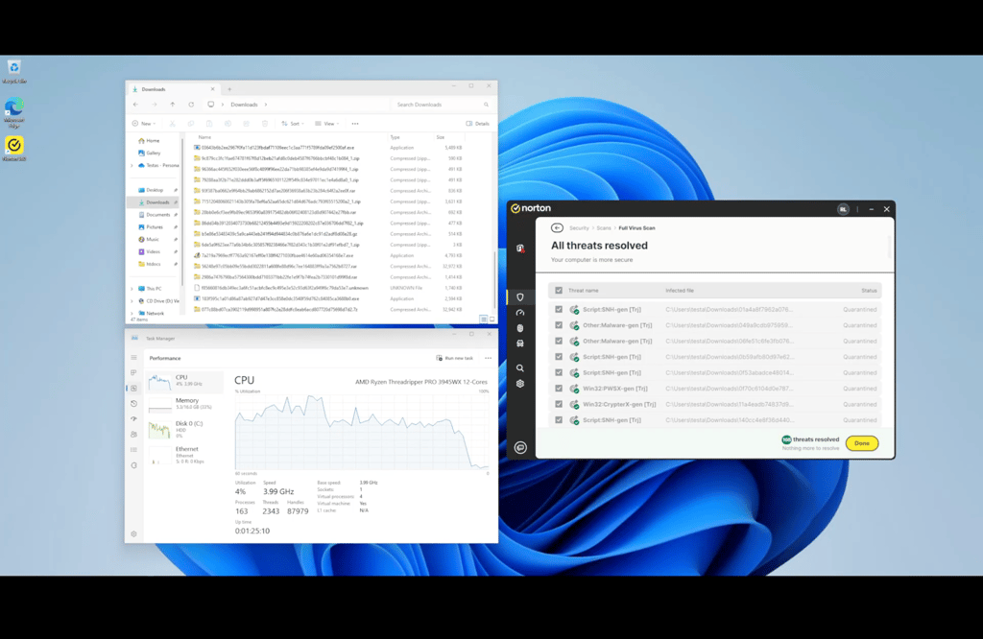This screenshot has width=983, height=639.
Task: Open the Microsoft Edge desktop icon
Action: point(13,113)
